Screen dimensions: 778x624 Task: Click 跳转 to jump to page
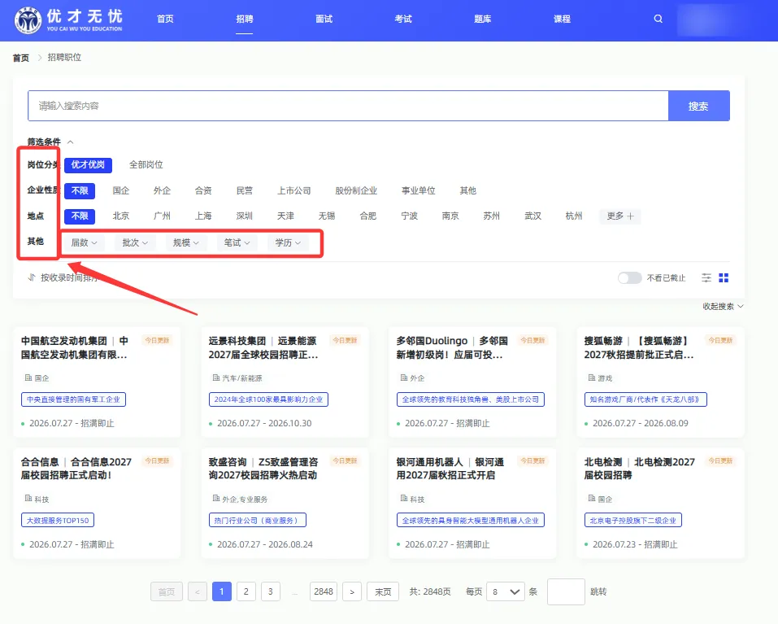click(x=598, y=591)
